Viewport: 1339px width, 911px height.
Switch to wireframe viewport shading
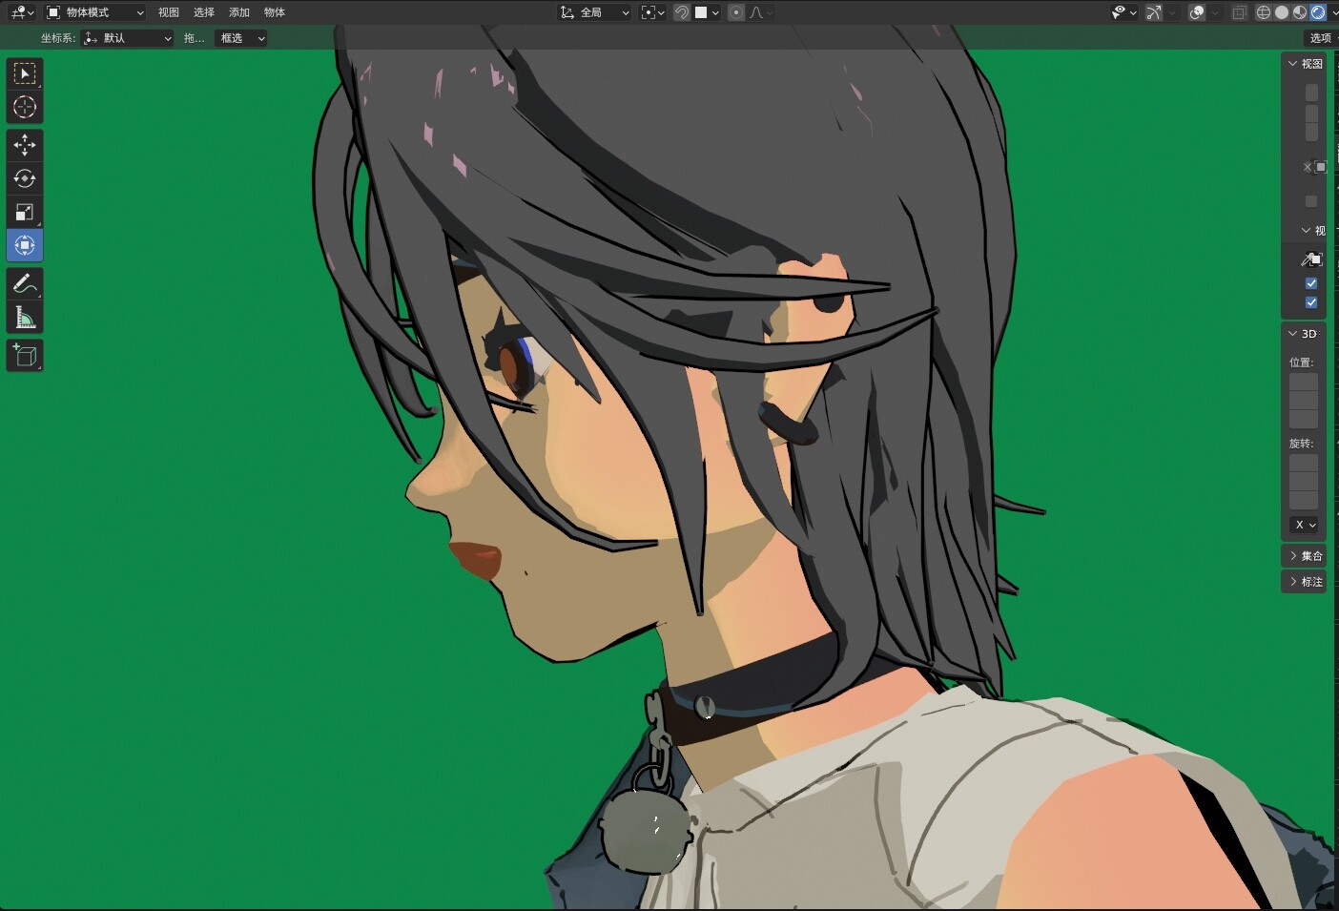click(x=1264, y=12)
